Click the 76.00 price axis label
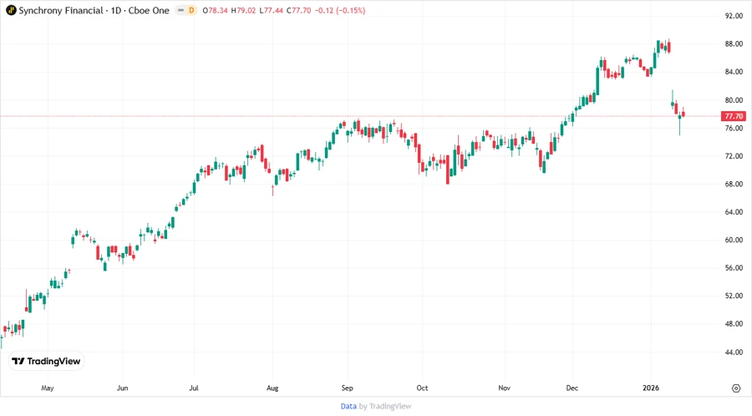Viewport: 752px width, 416px height. point(734,128)
